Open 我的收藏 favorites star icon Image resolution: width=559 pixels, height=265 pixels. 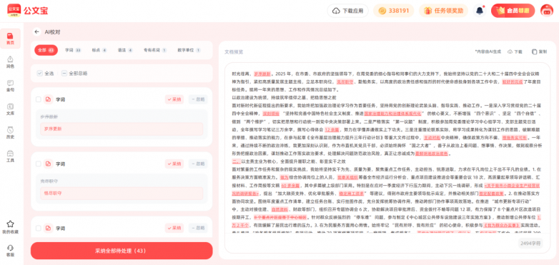[10, 227]
